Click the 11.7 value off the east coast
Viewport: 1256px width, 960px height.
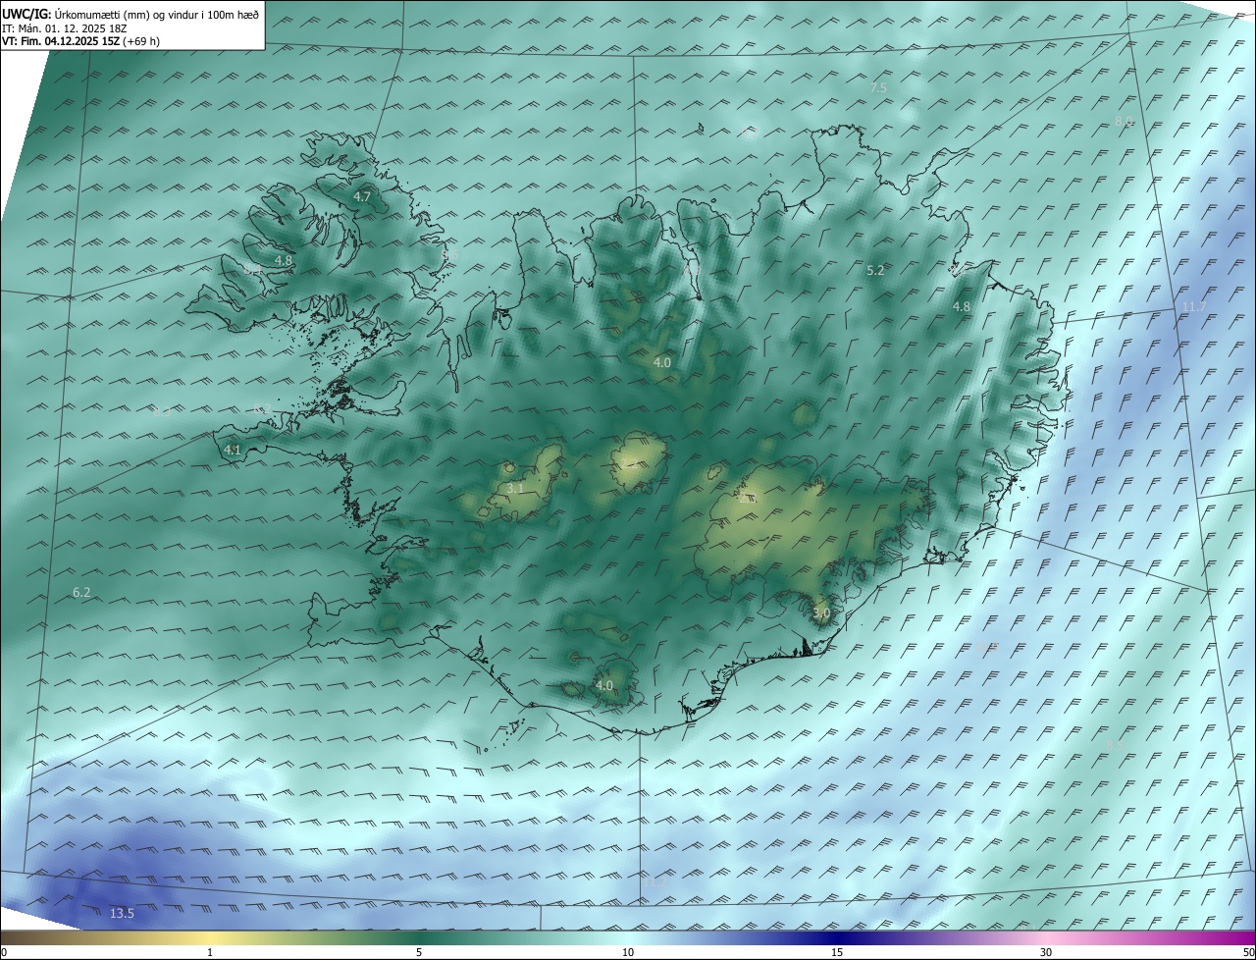coord(1193,307)
